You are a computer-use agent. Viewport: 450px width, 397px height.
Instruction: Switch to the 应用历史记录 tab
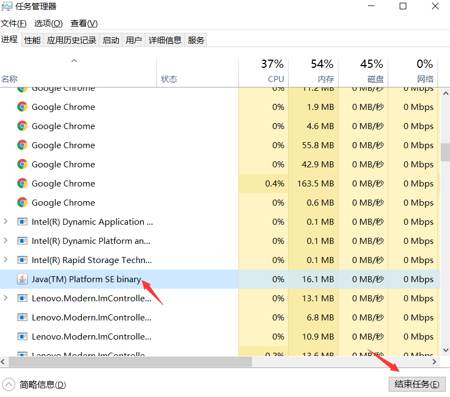[72, 40]
